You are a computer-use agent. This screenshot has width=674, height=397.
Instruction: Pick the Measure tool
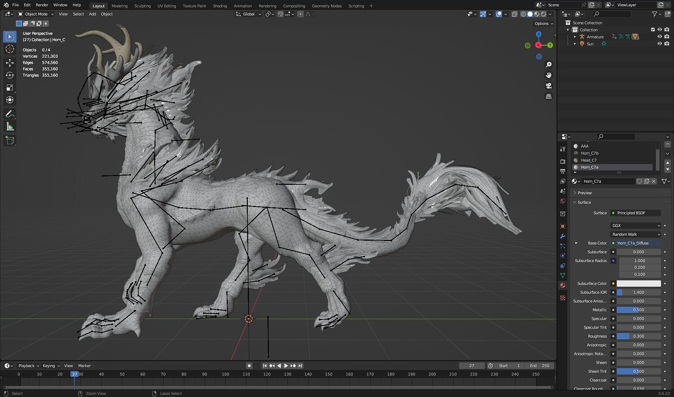point(10,127)
